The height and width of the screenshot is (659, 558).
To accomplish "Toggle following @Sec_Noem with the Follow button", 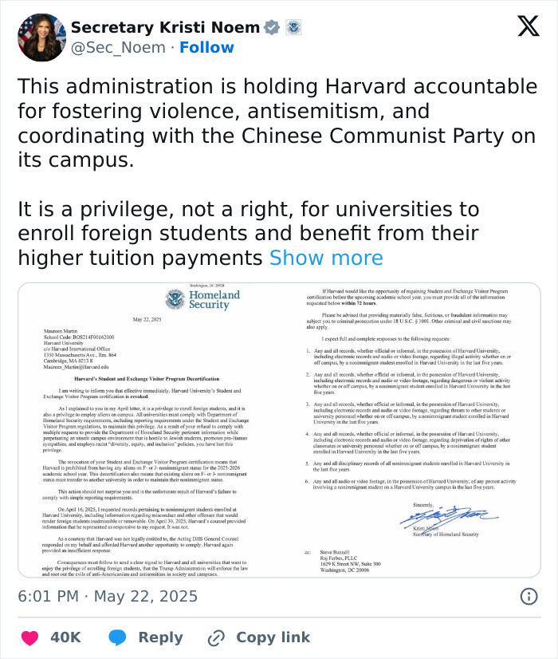I will click(x=207, y=47).
